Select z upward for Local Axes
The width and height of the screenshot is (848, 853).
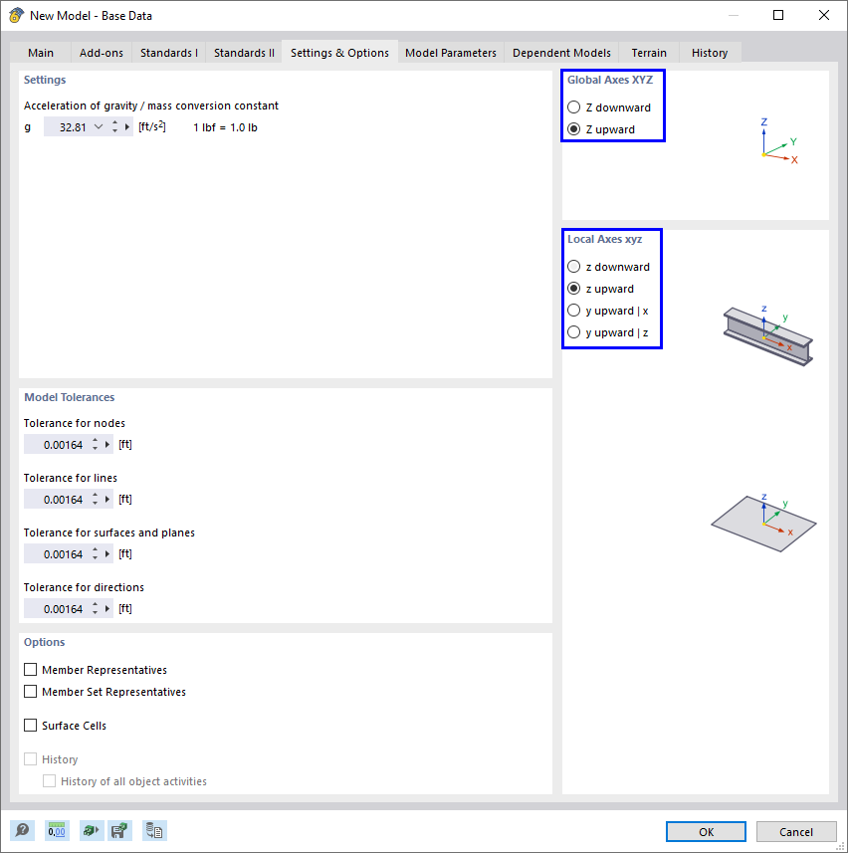coord(573,289)
